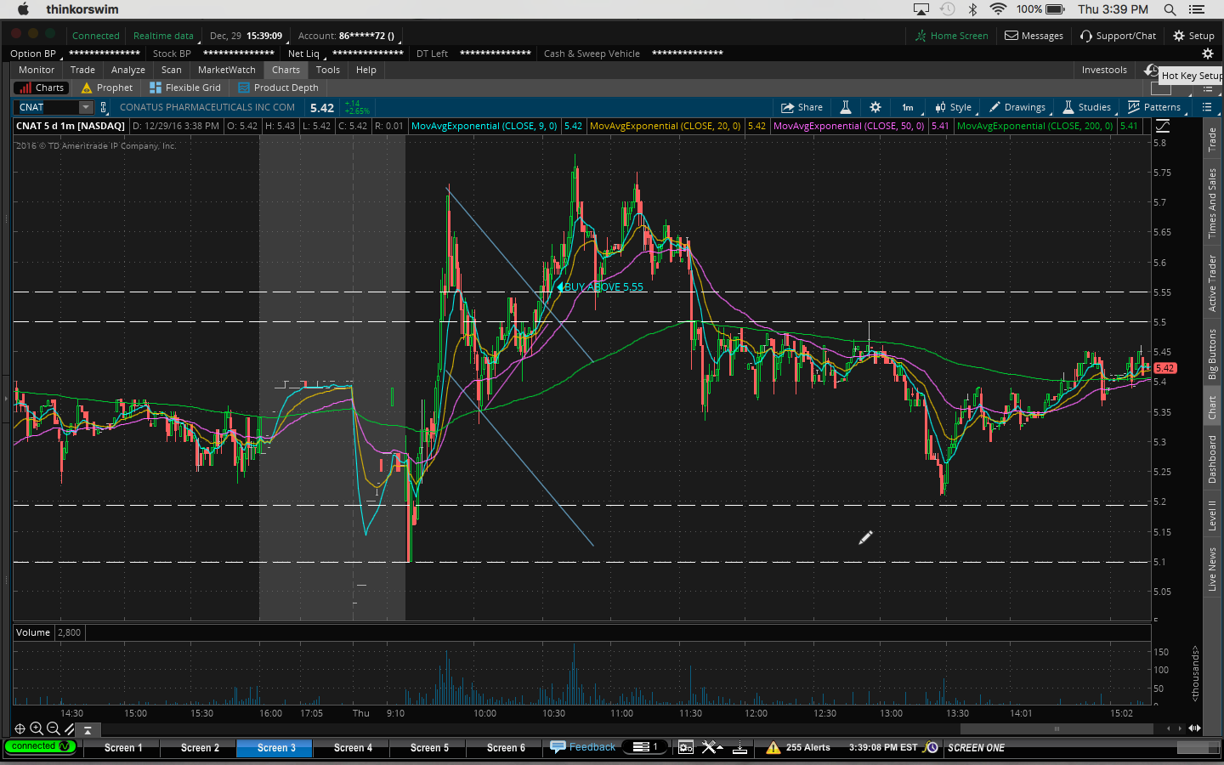Open the chart toolbar list menu icon
1224x765 pixels.
click(1207, 107)
